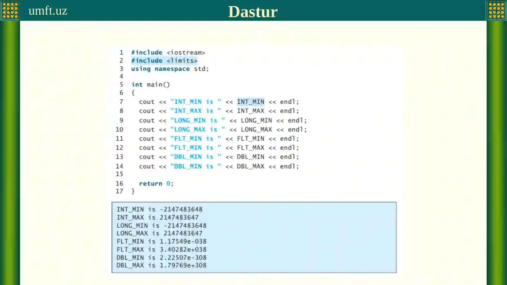
Task: Click the "LONG_MAX is " string literal
Action: point(198,130)
